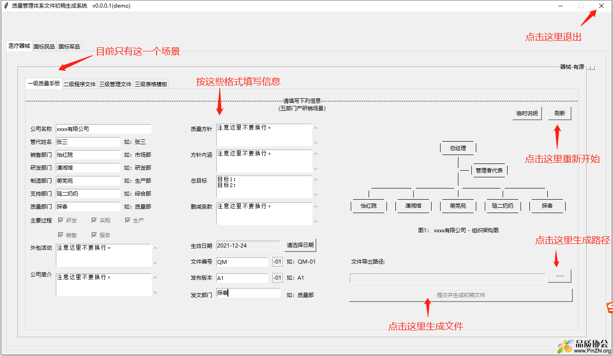Click the minimize window icon

560,6
